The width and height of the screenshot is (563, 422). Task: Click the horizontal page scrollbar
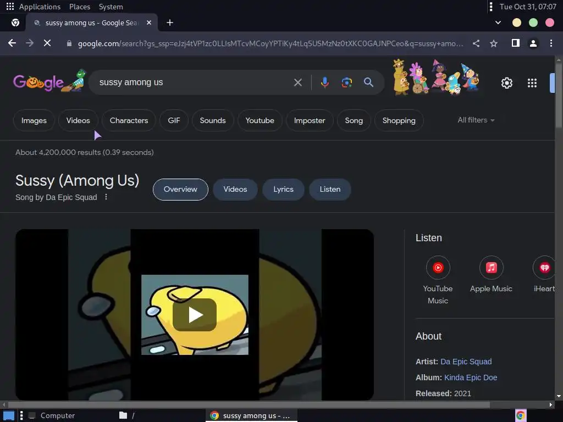248,404
